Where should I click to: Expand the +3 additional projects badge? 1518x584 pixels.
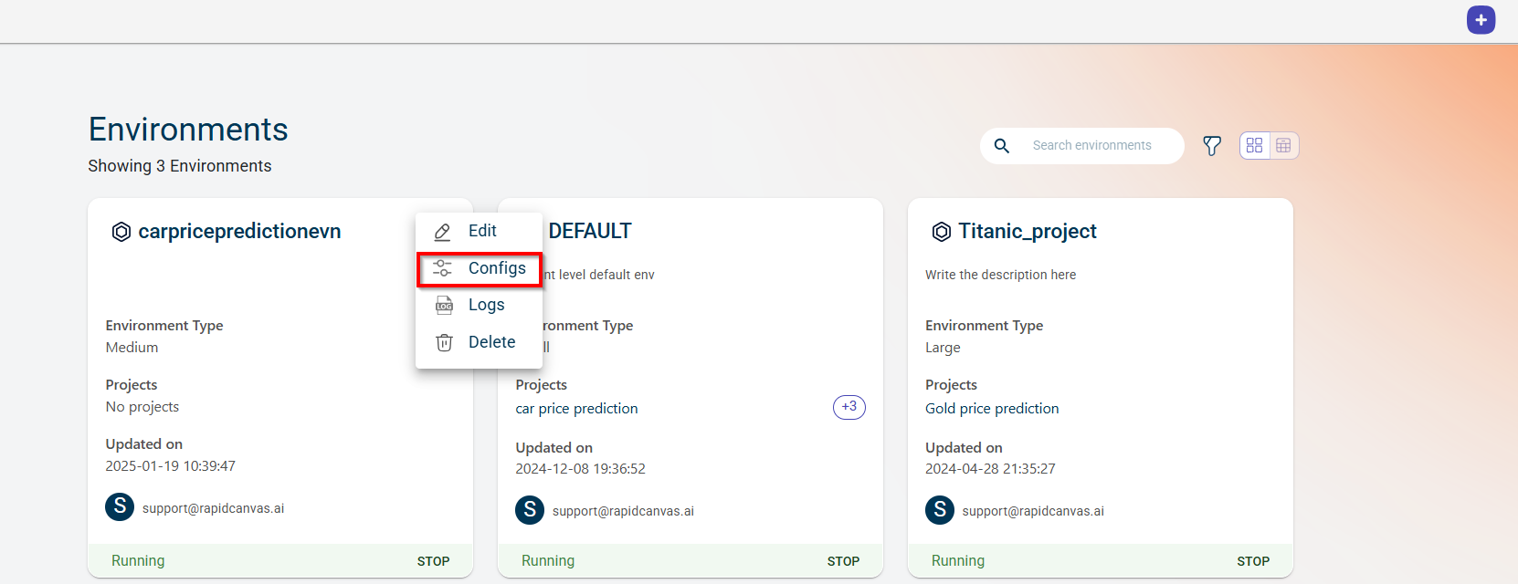pos(849,407)
